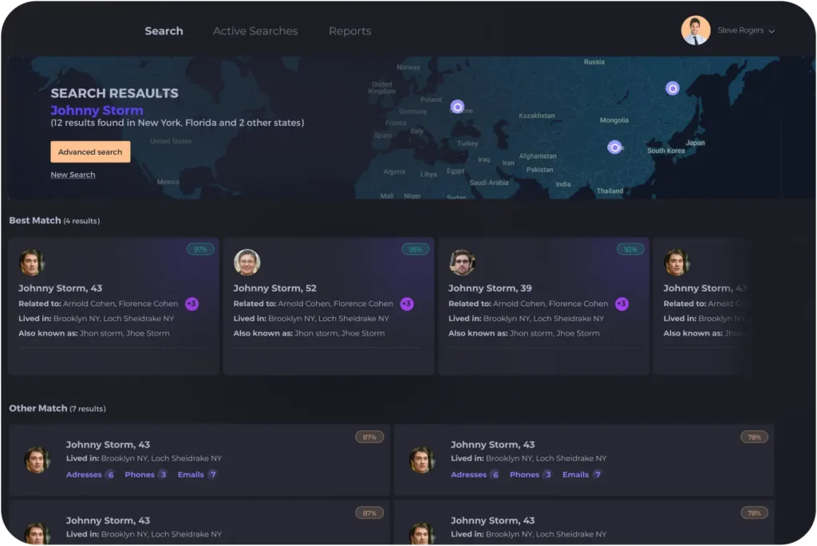Image resolution: width=817 pixels, height=546 pixels.
Task: Click the Pakistan label on the map
Action: coord(540,170)
